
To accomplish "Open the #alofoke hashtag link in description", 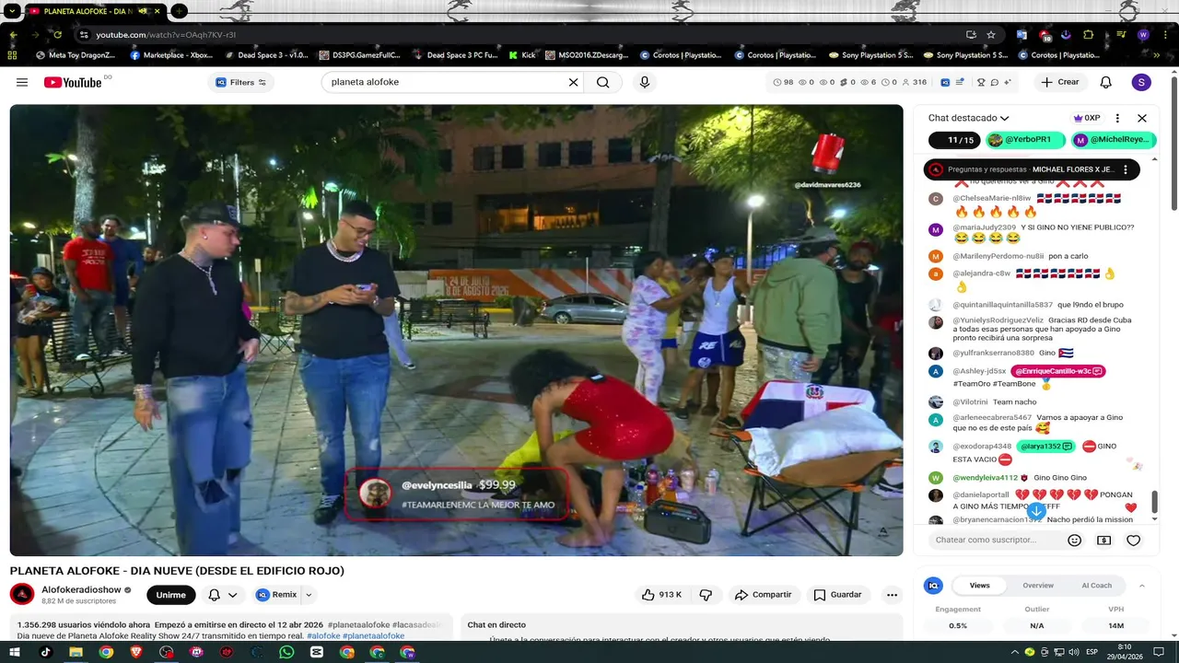I will point(322,635).
